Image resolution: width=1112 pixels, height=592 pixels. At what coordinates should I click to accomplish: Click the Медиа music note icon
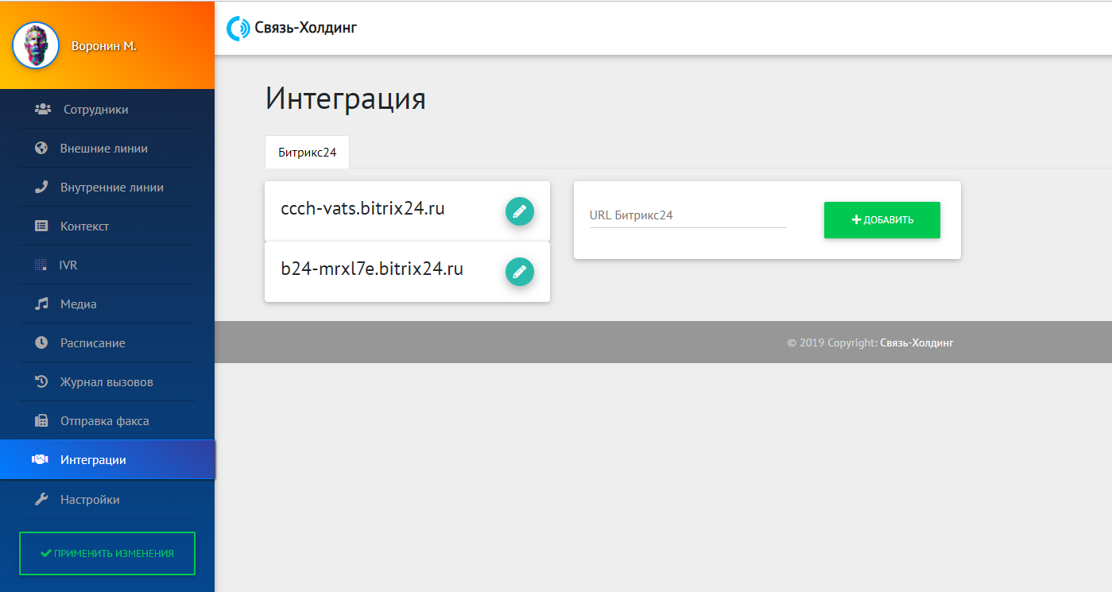[x=42, y=304]
